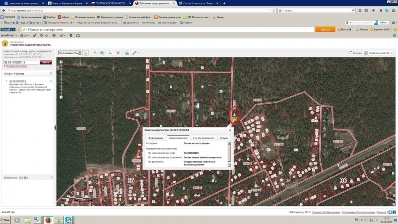398x224 pixels.
Task: Open the bookmarks list clipboard icon
Action: (x=366, y=10)
